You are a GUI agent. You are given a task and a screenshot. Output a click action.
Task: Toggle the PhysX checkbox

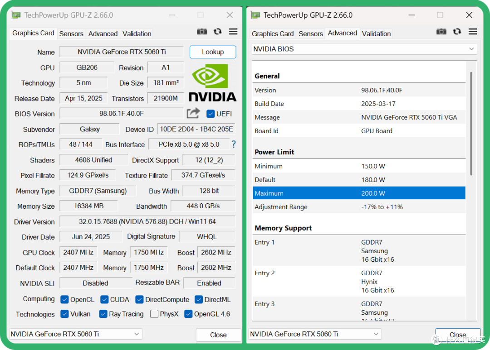pyautogui.click(x=154, y=314)
